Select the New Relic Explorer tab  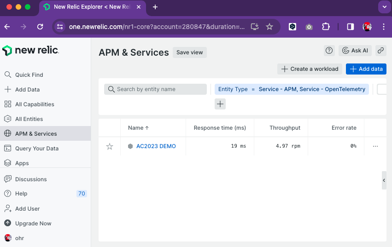tap(92, 7)
